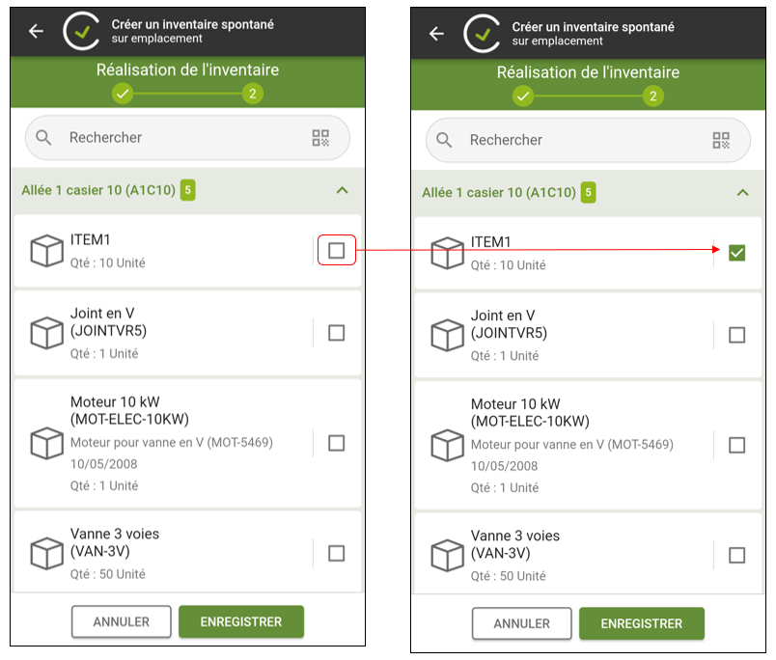This screenshot has width=776, height=660.
Task: Click 'Réalisation de l'inventaire' heading, left screen
Action: pos(187,69)
